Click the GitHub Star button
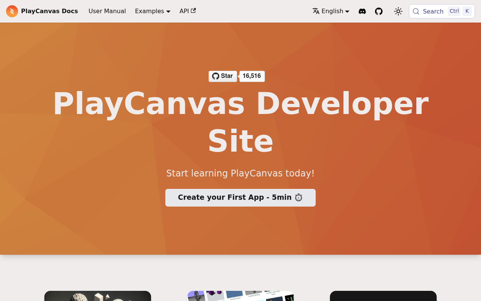The height and width of the screenshot is (301, 481). tap(223, 76)
